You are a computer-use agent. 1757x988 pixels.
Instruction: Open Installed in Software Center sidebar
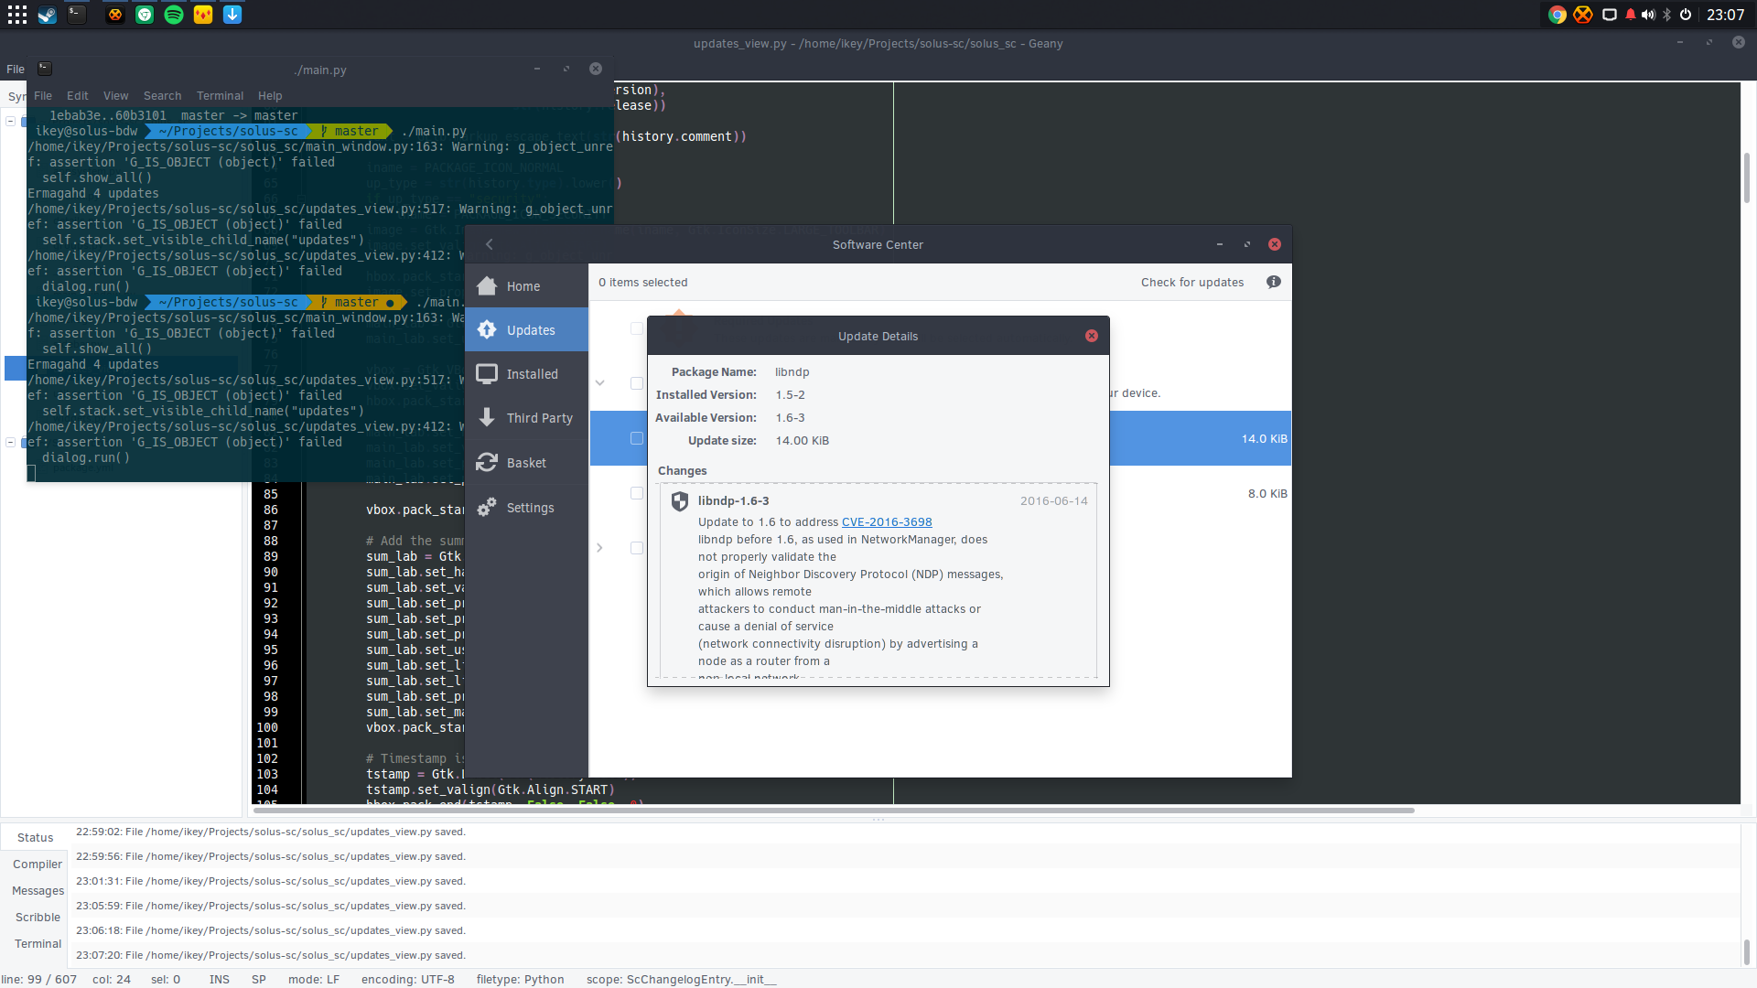[526, 374]
